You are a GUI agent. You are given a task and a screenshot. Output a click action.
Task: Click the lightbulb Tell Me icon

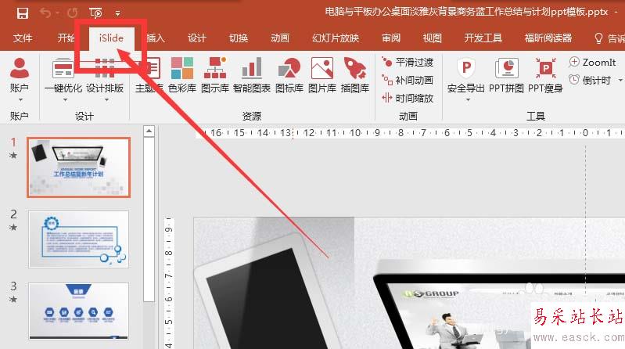(598, 38)
